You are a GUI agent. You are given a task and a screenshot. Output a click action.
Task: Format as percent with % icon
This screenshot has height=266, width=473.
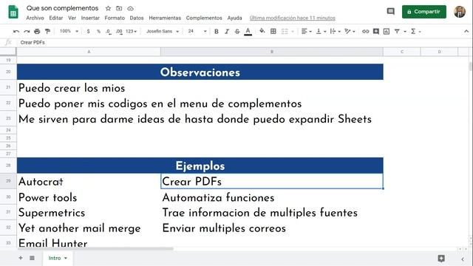tap(98, 31)
